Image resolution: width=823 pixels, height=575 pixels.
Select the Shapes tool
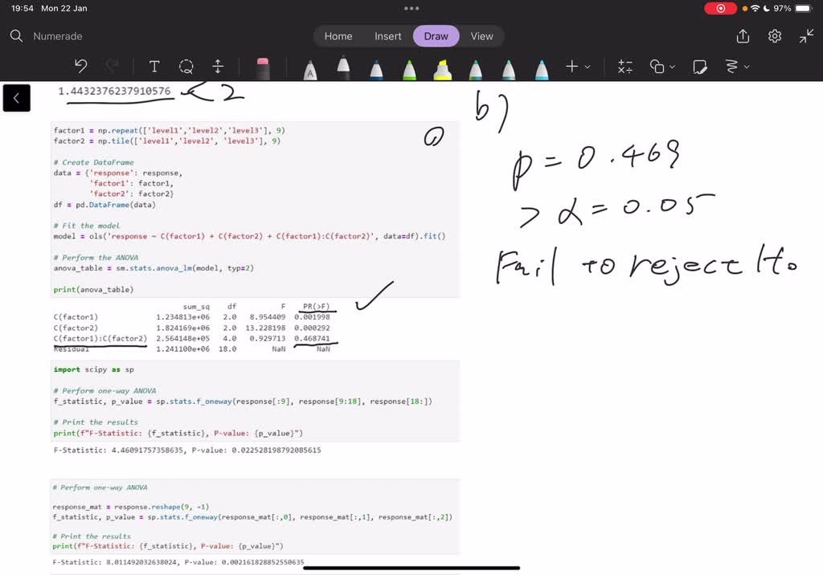[657, 67]
